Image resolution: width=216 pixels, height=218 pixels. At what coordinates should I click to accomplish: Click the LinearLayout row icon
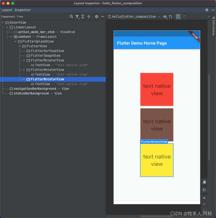(11, 27)
